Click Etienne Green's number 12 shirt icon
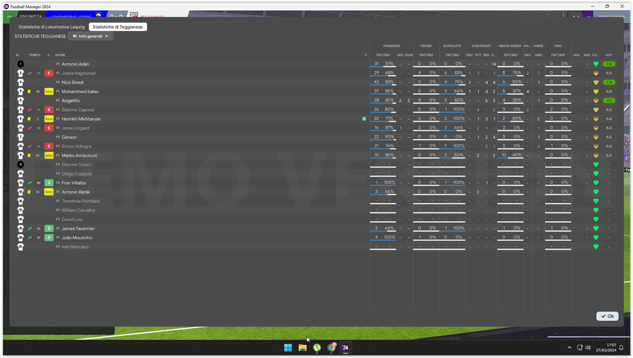 tap(20, 164)
